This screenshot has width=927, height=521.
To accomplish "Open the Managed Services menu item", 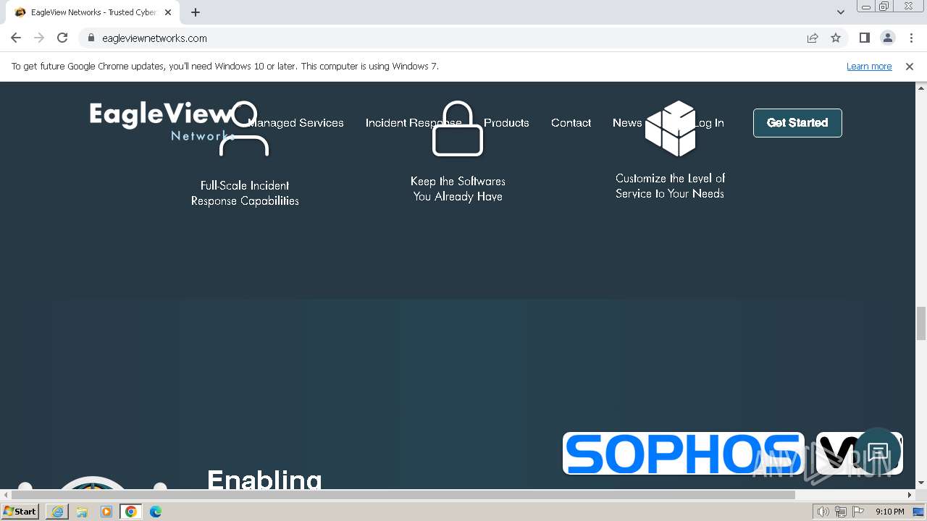I will pos(295,123).
